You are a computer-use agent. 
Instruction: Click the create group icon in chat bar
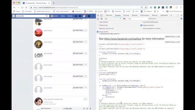[x=87, y=108]
